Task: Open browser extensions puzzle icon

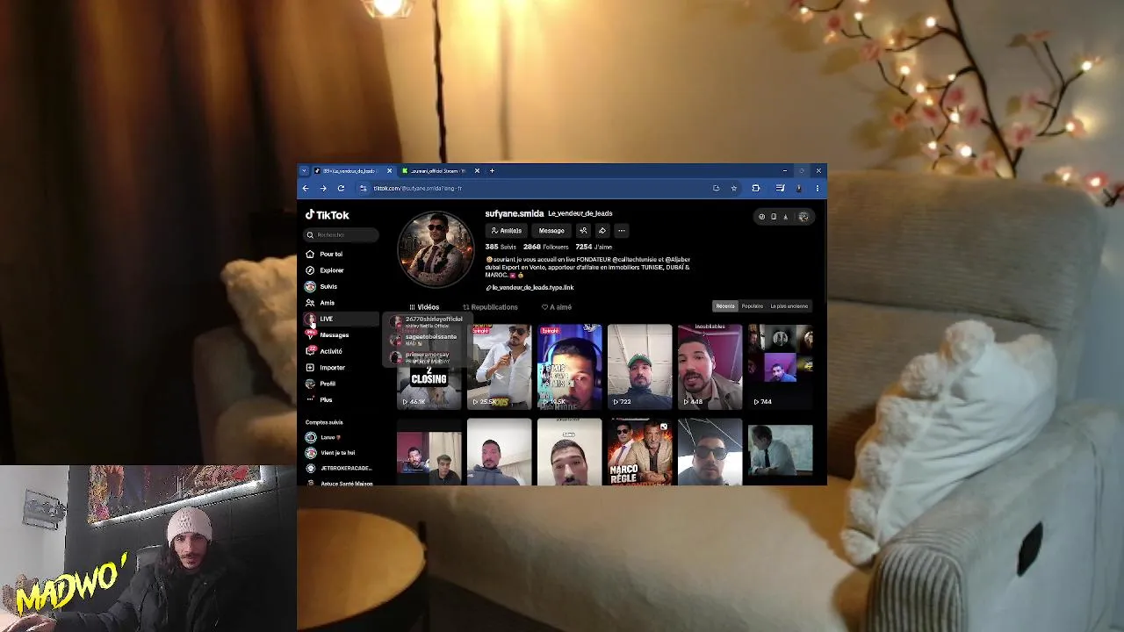Action: (x=756, y=188)
